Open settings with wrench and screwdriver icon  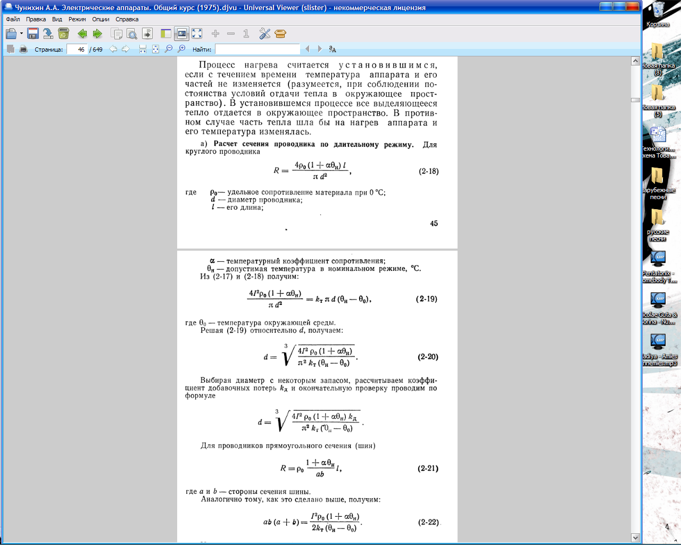point(265,34)
